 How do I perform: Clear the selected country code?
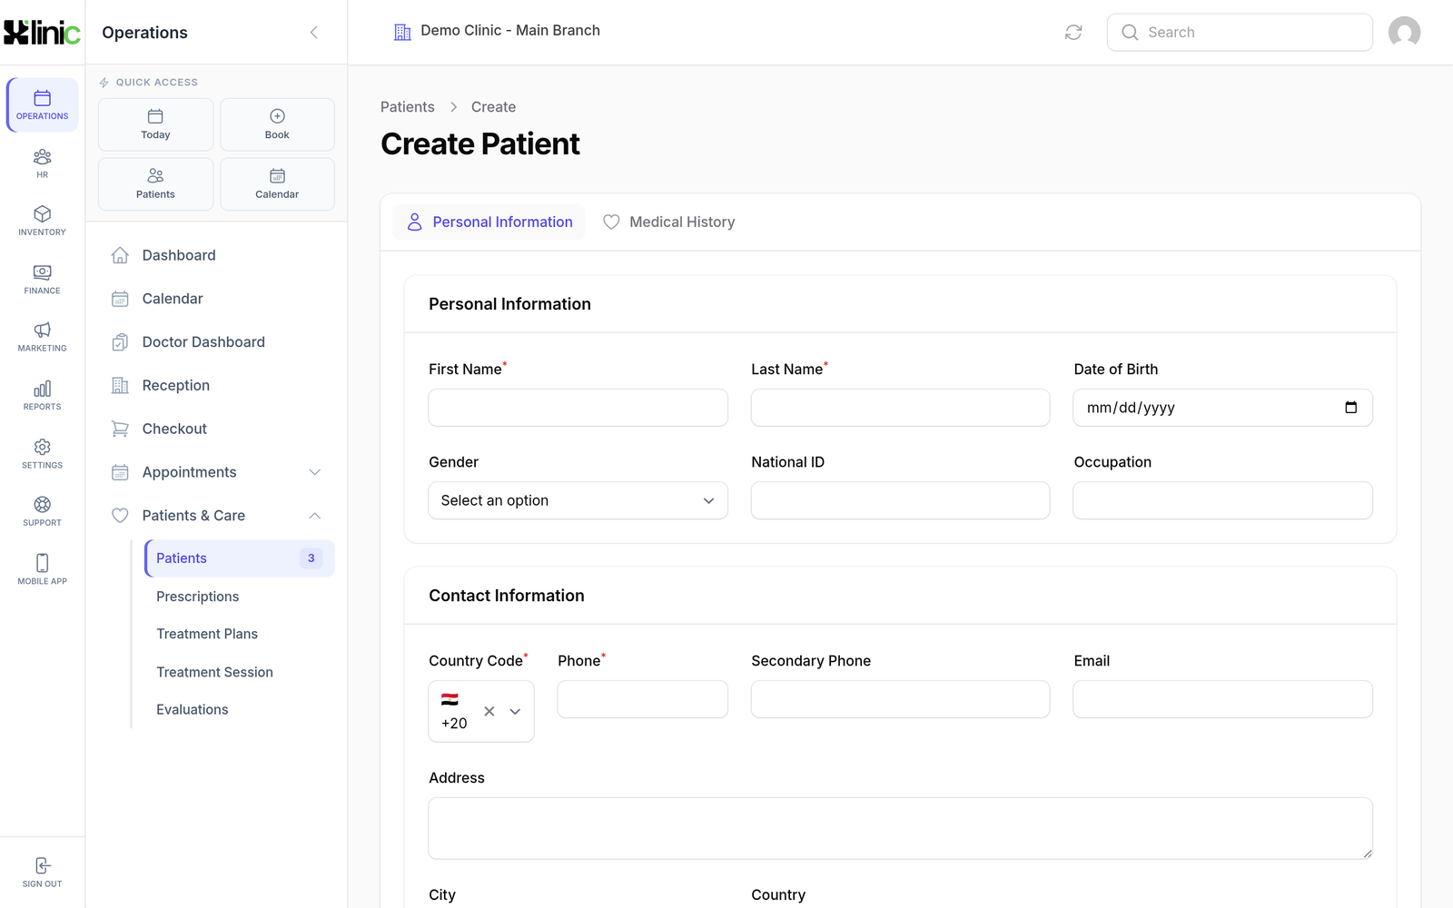(x=489, y=711)
